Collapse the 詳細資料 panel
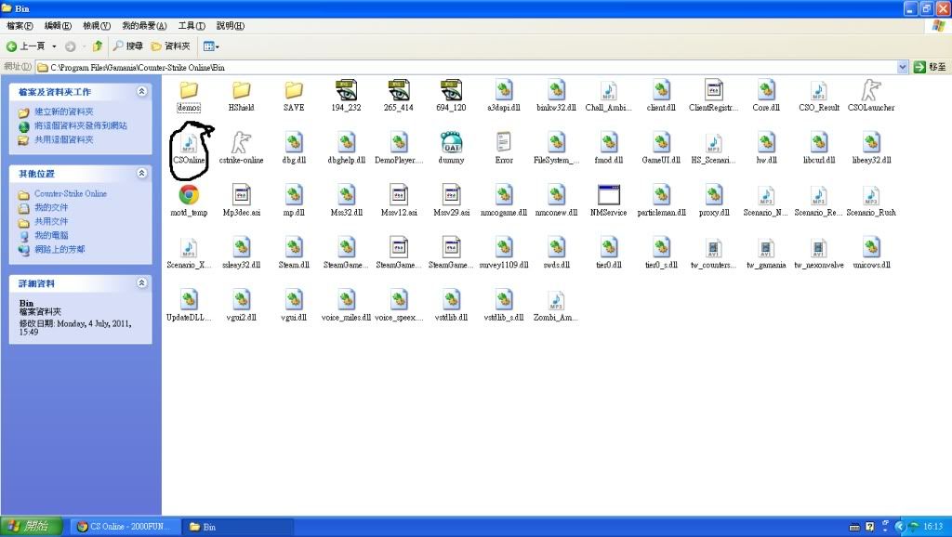 [141, 282]
